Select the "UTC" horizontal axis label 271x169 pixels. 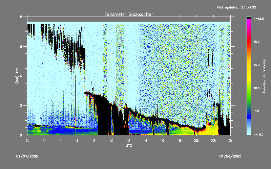129,146
